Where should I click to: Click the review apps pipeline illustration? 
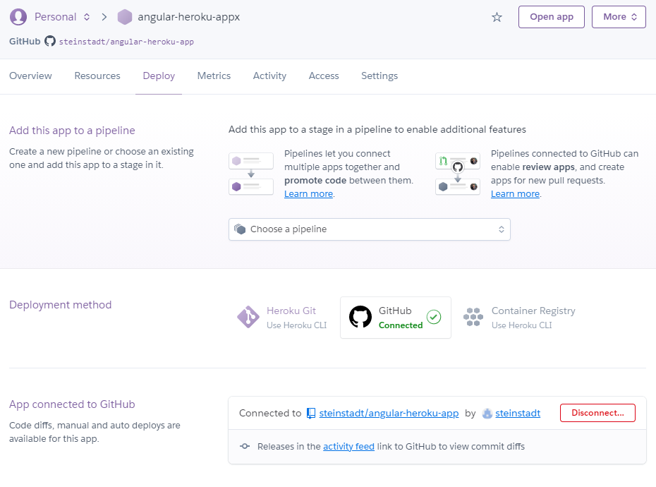(458, 174)
